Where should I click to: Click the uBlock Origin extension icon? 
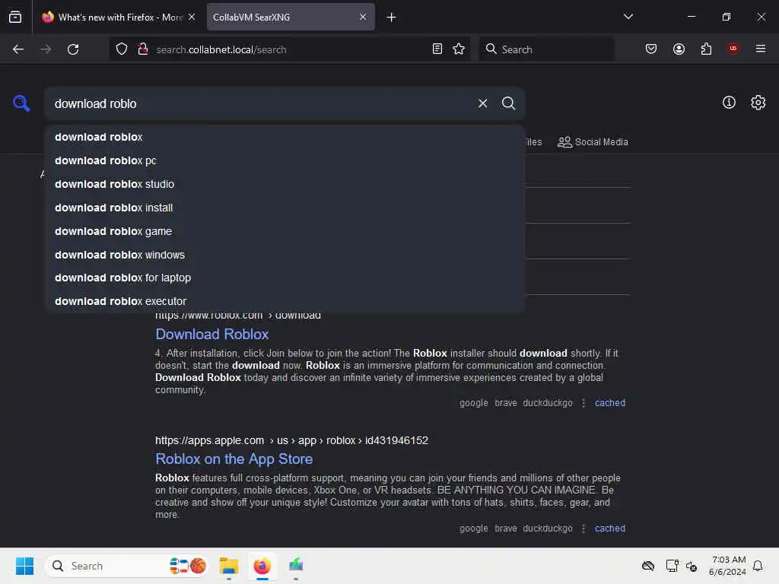click(x=733, y=49)
